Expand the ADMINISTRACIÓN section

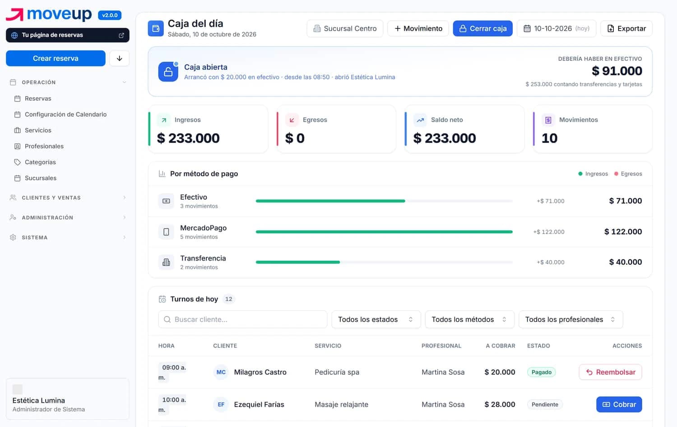point(68,218)
